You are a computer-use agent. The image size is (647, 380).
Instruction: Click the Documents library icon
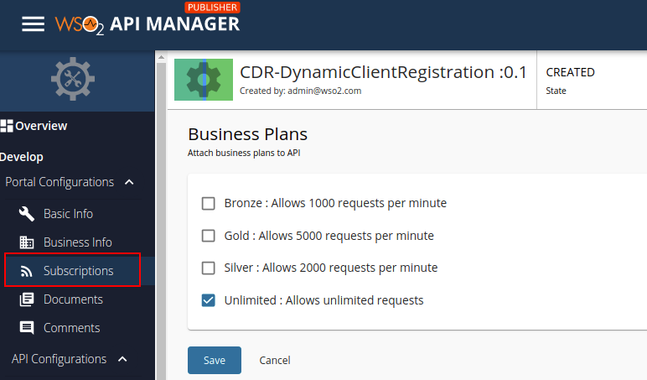pos(27,299)
